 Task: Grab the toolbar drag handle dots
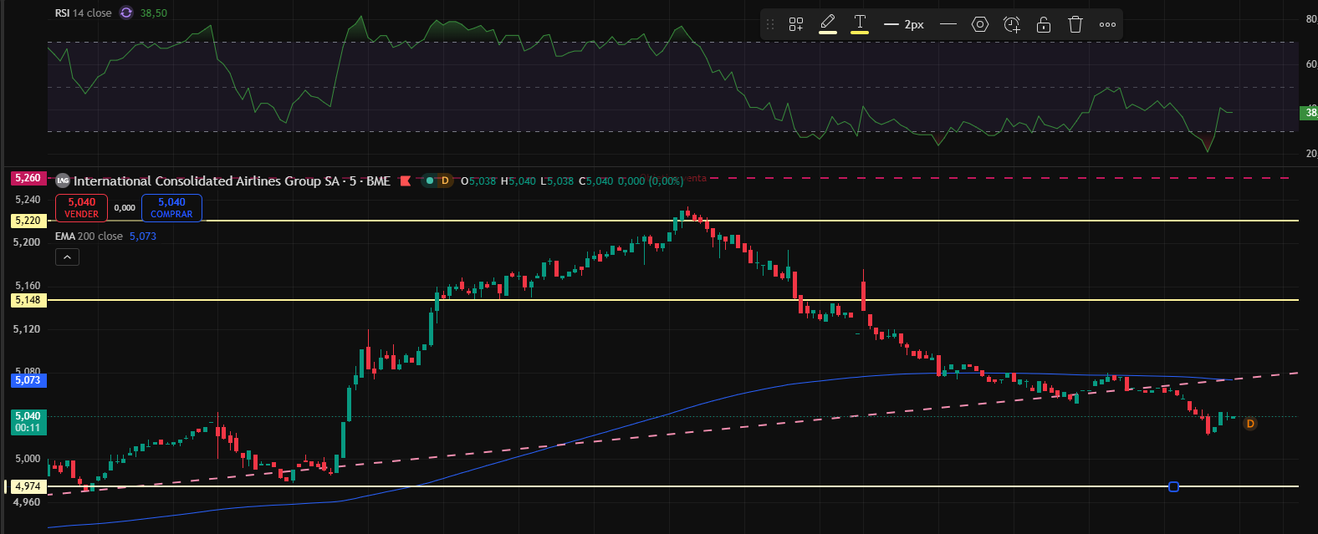(x=770, y=24)
